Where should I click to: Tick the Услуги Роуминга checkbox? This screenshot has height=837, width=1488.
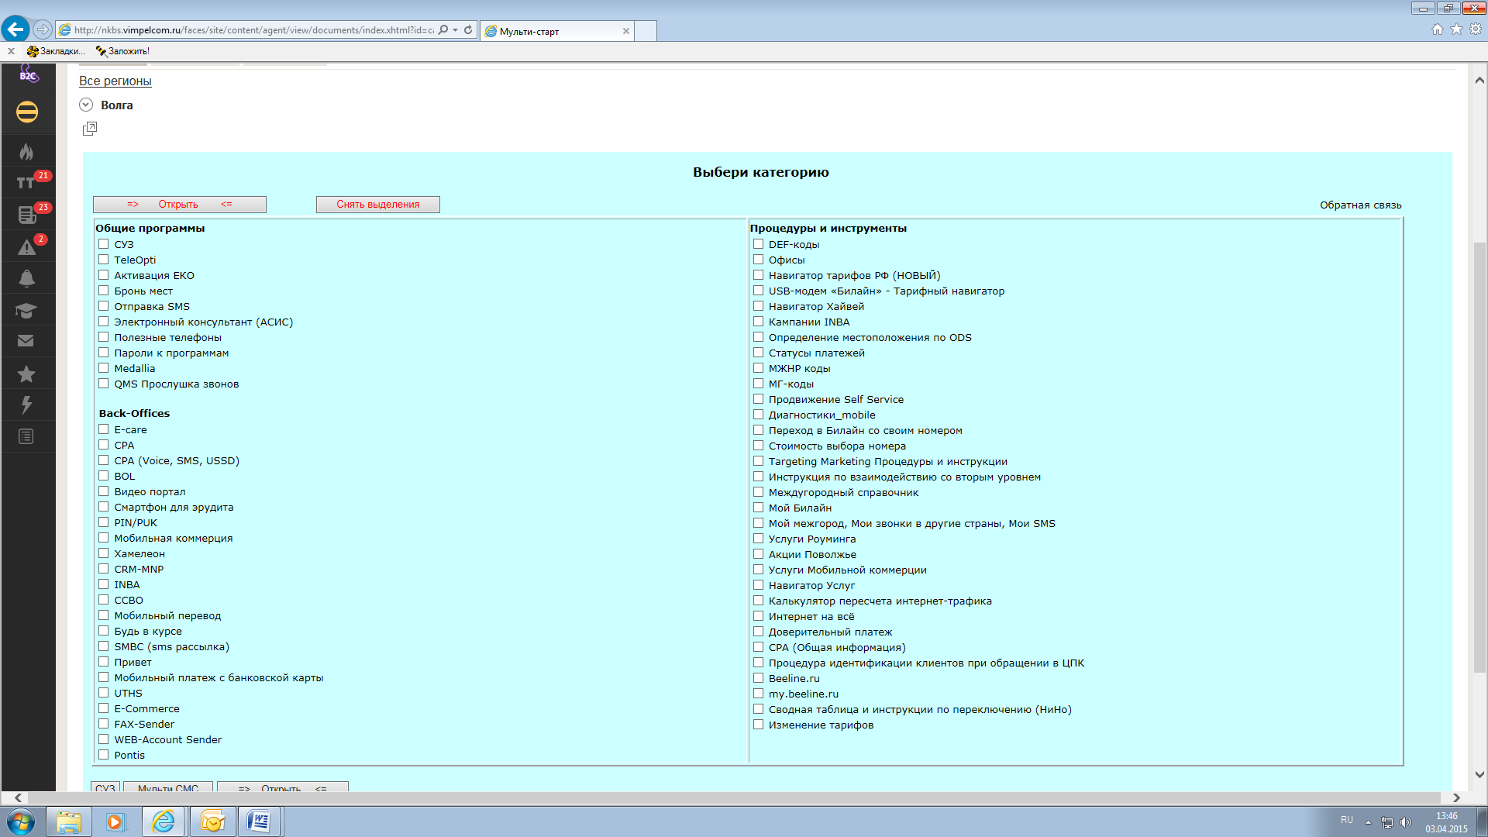(759, 539)
